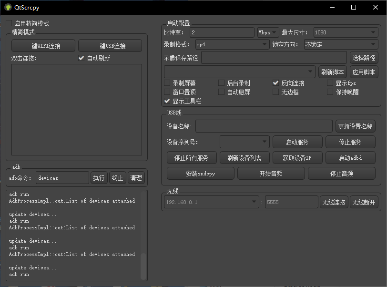This screenshot has width=387, height=287.
Task: Click the QtScrcpy app icon in title bar
Action: 9,7
